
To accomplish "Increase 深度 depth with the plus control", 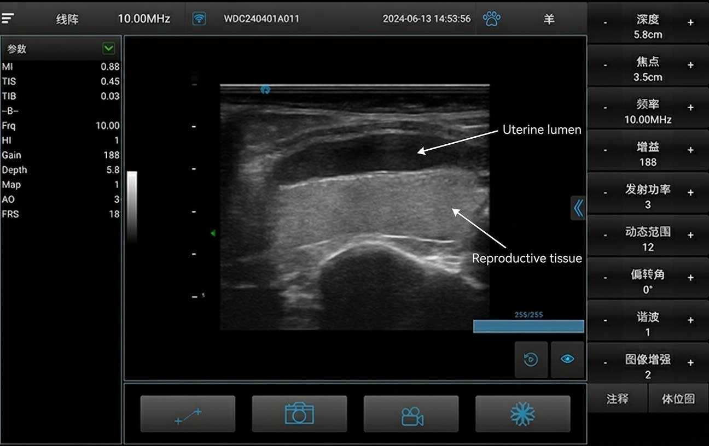I will [x=690, y=22].
